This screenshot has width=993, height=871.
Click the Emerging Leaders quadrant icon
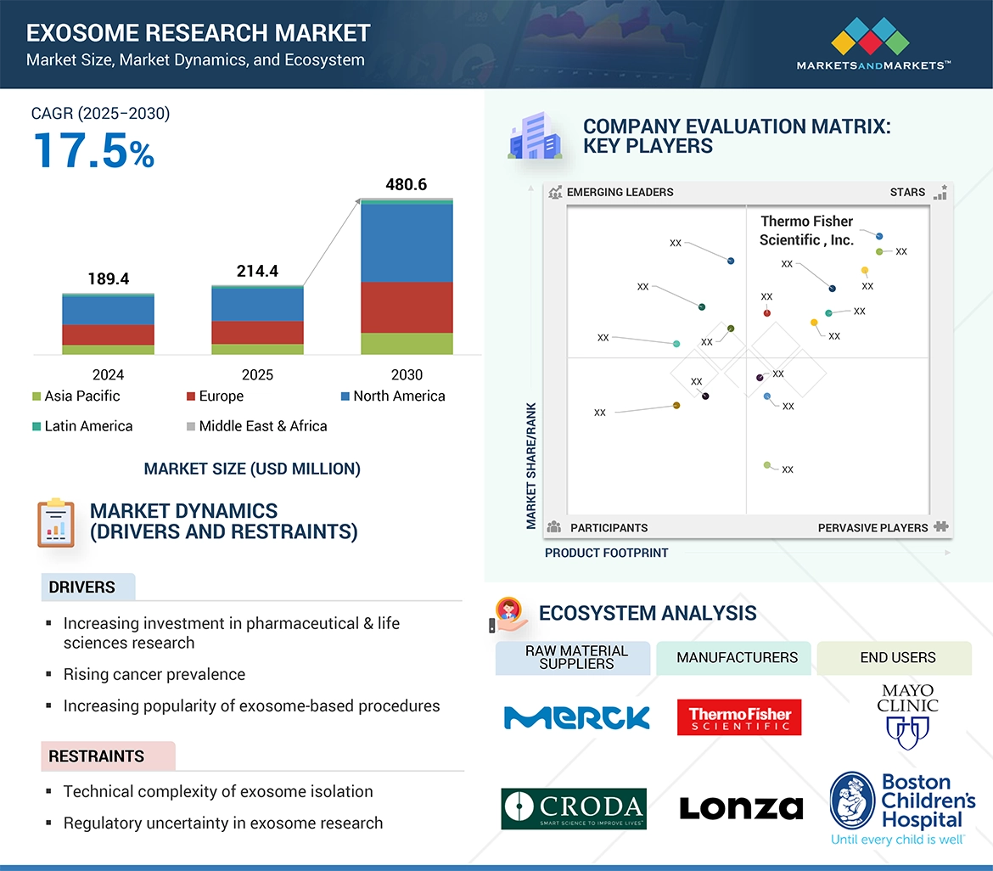coord(555,192)
